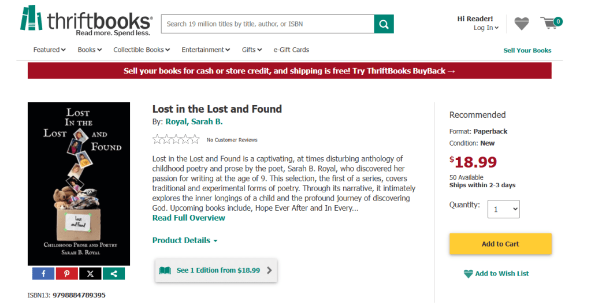Click the ThriftBooks logo
The width and height of the screenshot is (591, 305).
pyautogui.click(x=86, y=21)
